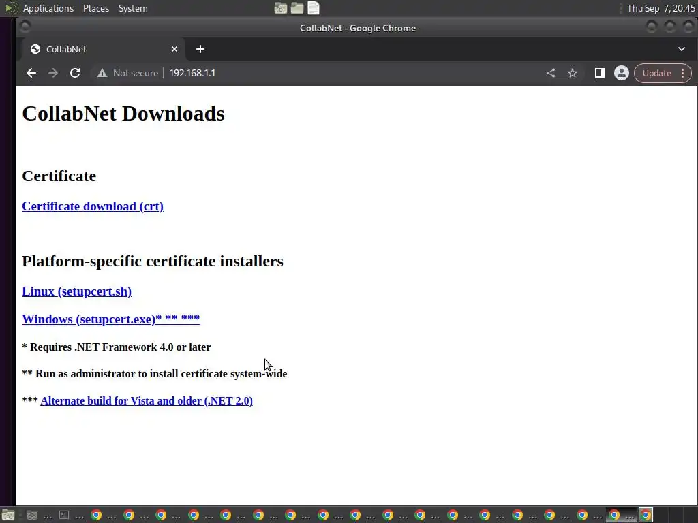Open the Linux (setupcert.sh) link

click(x=76, y=291)
